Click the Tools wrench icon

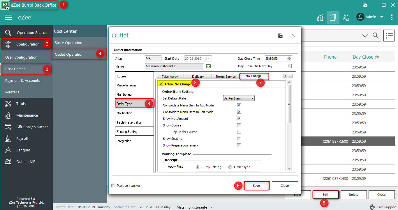click(x=8, y=104)
